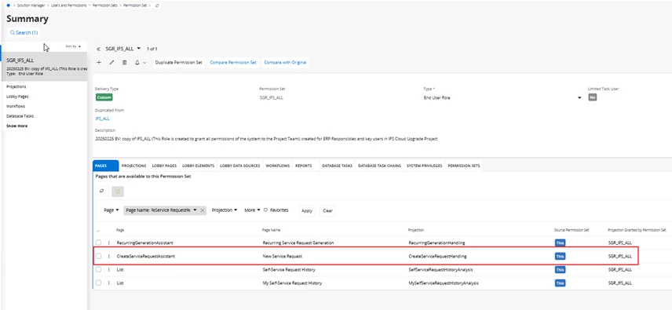The width and height of the screenshot is (672, 310).
Task: Collapse the list with double chevron icon
Action: point(99,49)
